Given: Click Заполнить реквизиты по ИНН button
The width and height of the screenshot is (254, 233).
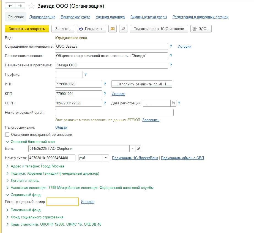Looking at the screenshot, I should click(x=142, y=84).
